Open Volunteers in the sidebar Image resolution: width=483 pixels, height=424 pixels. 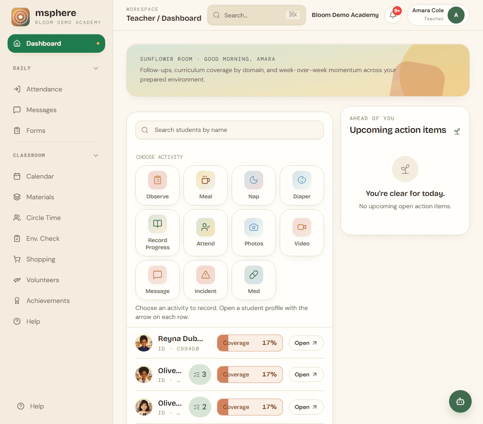pos(57,280)
